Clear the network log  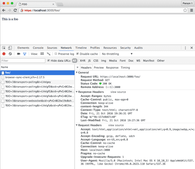point(10,54)
